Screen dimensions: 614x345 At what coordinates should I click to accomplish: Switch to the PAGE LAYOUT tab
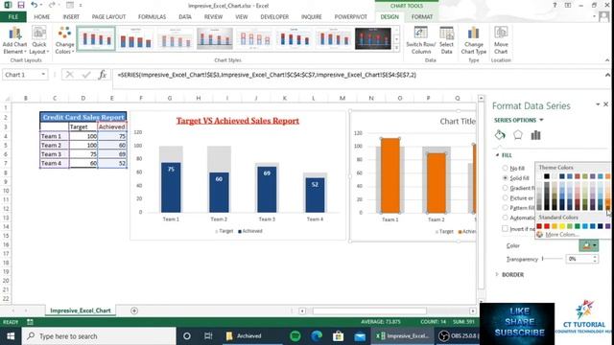(x=108, y=17)
